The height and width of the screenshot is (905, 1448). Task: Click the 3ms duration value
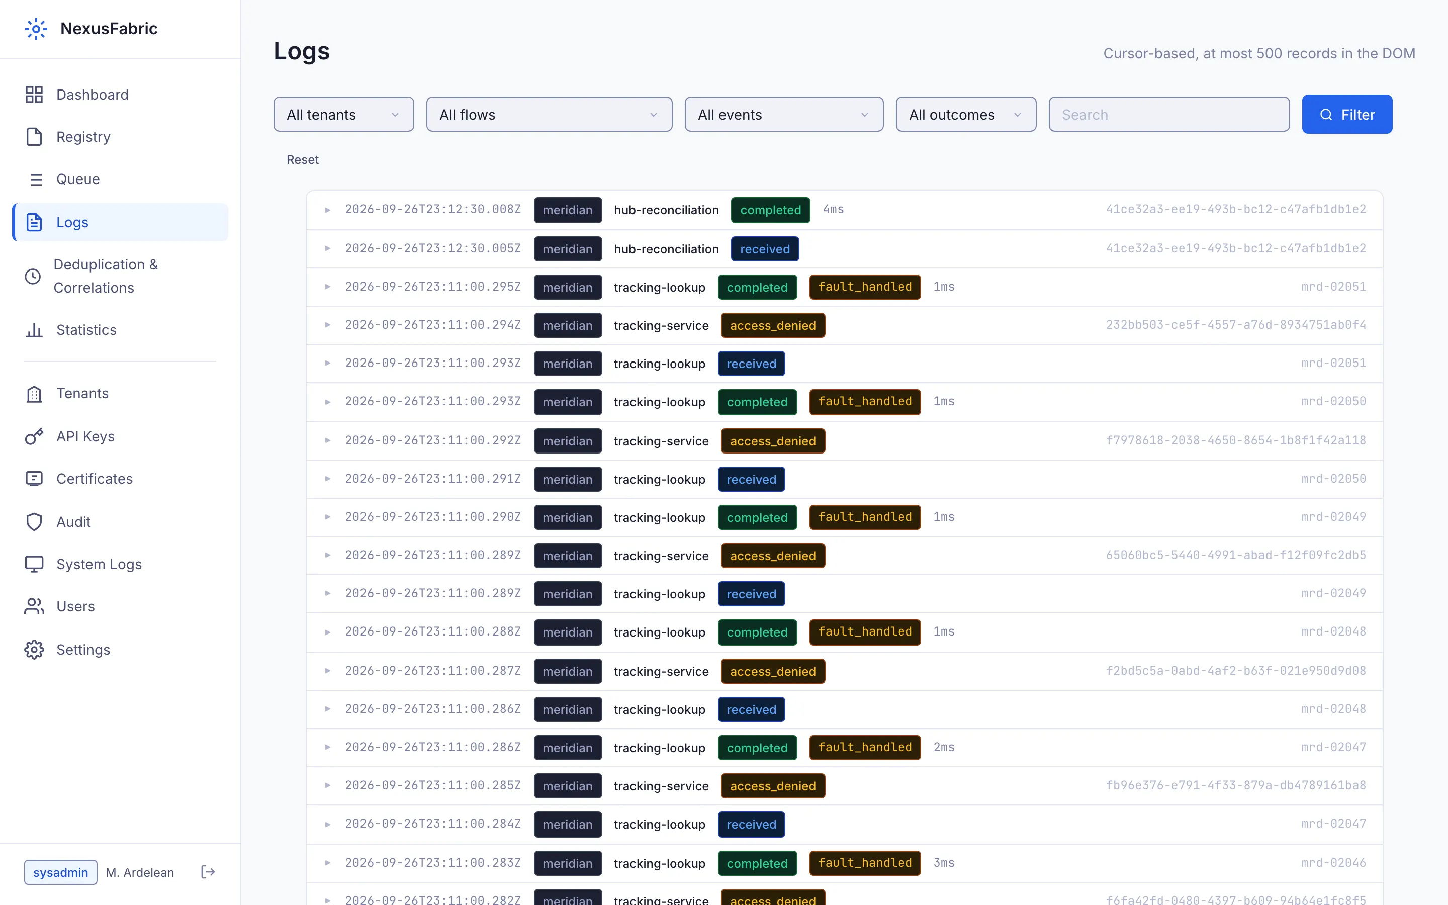[x=944, y=862]
